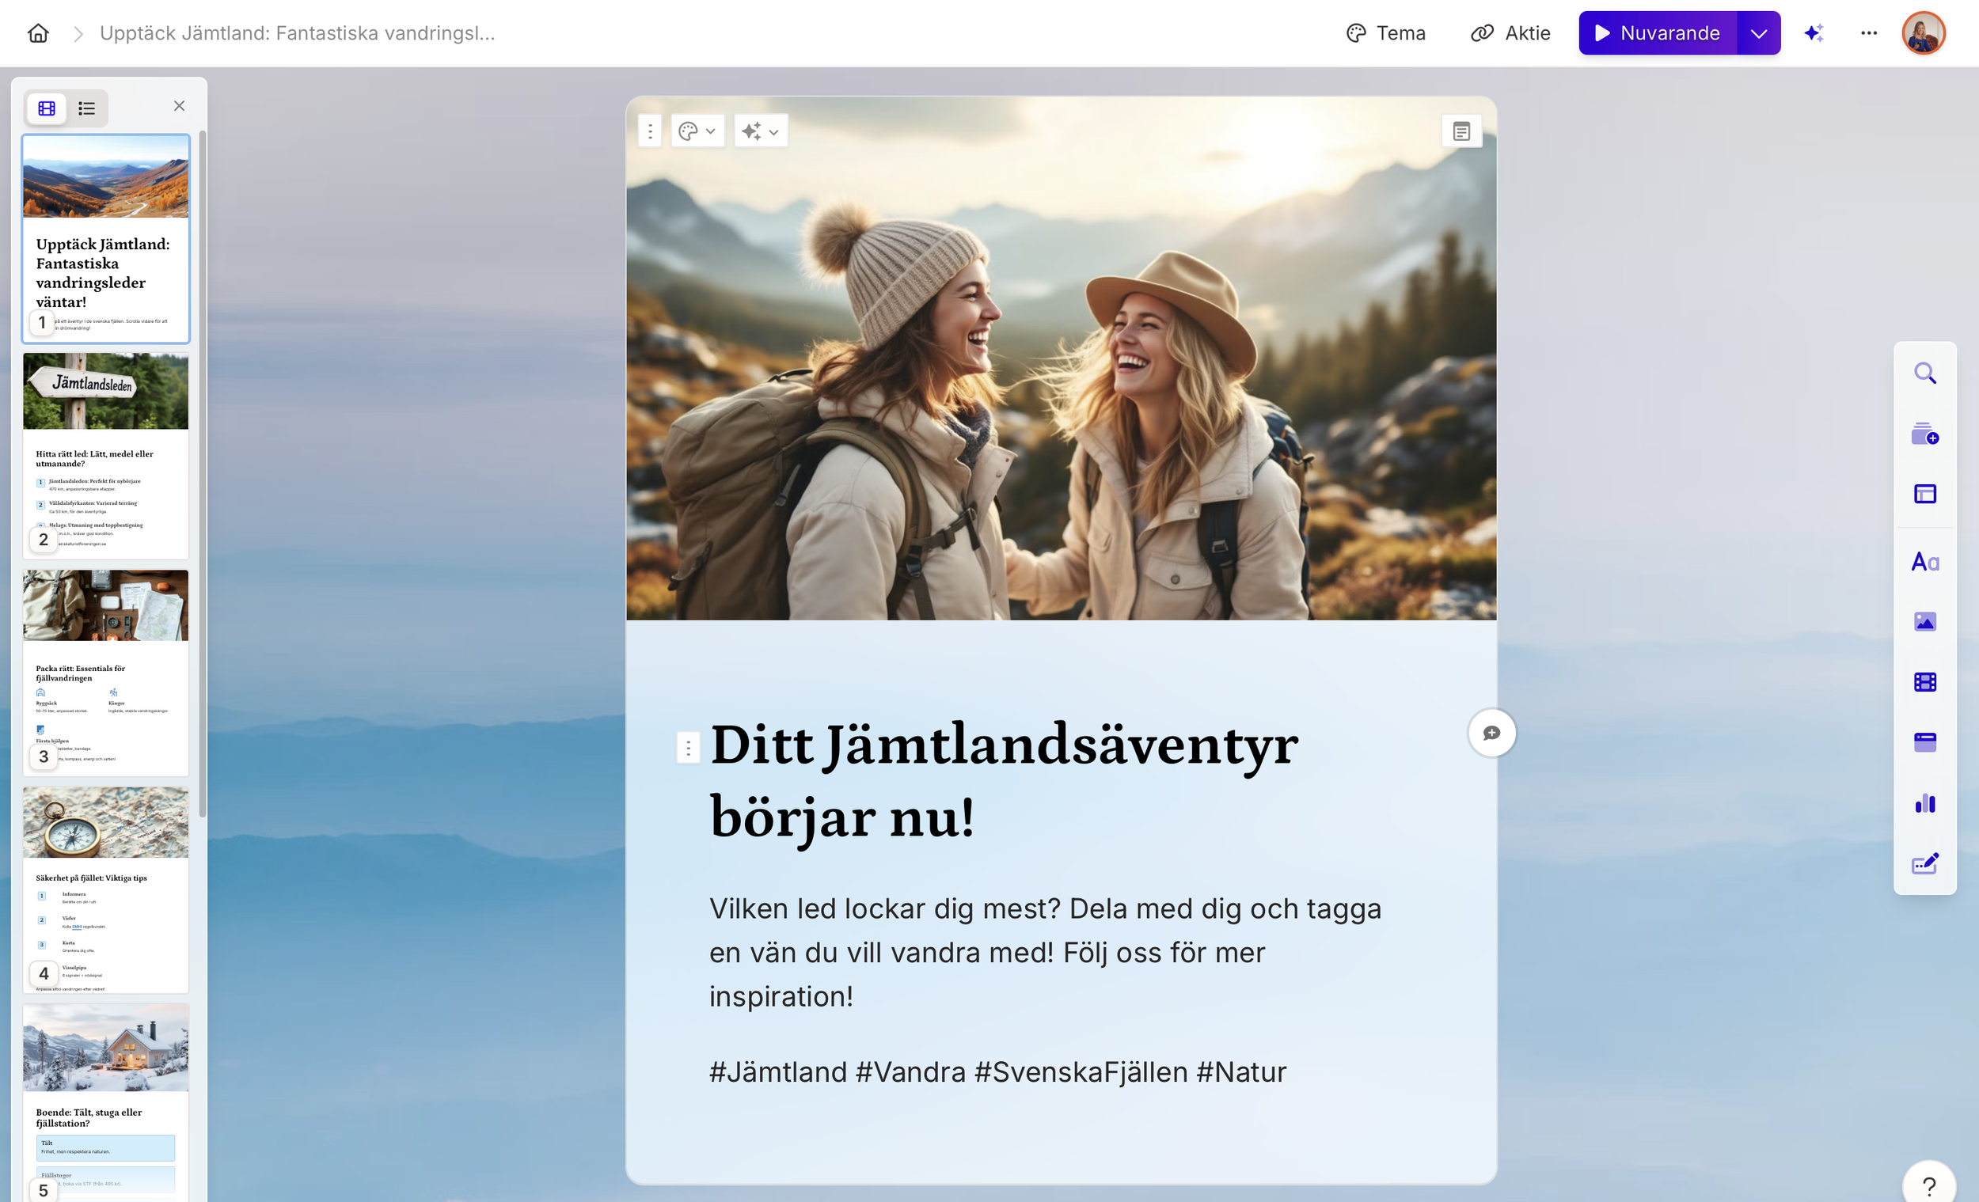Toggle the speaker notes icon on card
This screenshot has width=1979, height=1202.
[x=1461, y=131]
